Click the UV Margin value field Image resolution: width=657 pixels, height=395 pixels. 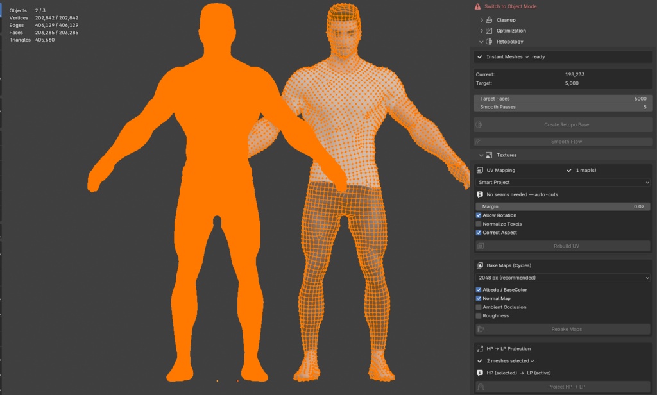(x=563, y=206)
